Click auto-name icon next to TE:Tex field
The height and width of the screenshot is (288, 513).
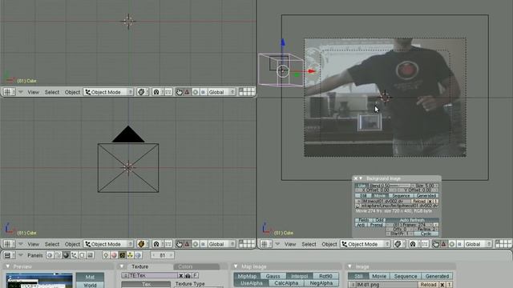[188, 275]
